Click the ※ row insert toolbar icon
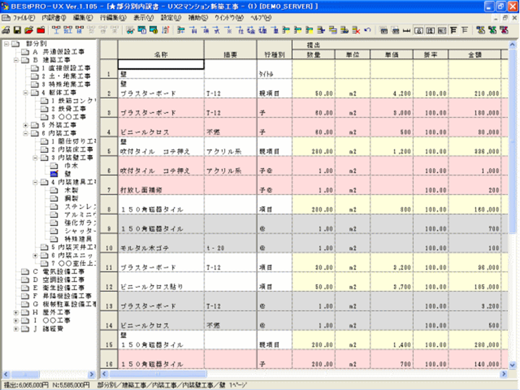Viewport: 520px width, 390px height. pyautogui.click(x=228, y=30)
